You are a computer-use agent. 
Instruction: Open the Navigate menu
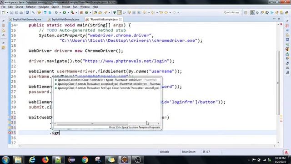coord(44,7)
